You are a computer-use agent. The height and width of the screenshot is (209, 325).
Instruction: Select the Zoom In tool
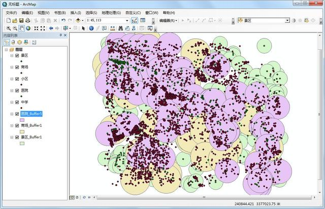(x=9, y=28)
